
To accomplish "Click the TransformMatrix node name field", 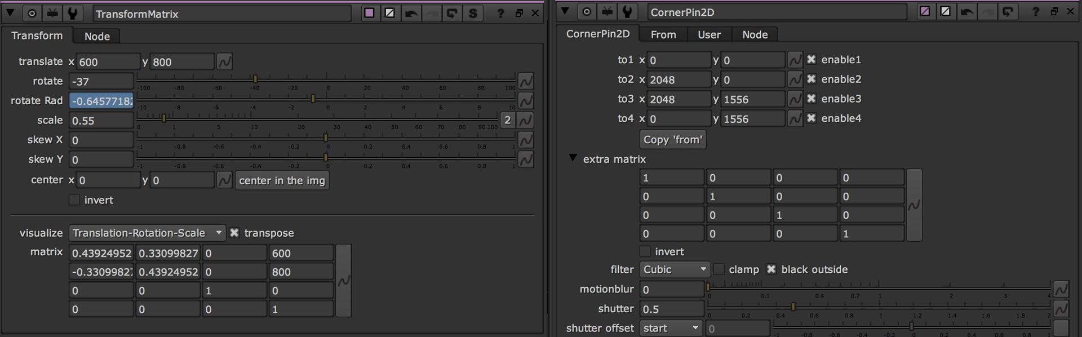I will (x=221, y=14).
